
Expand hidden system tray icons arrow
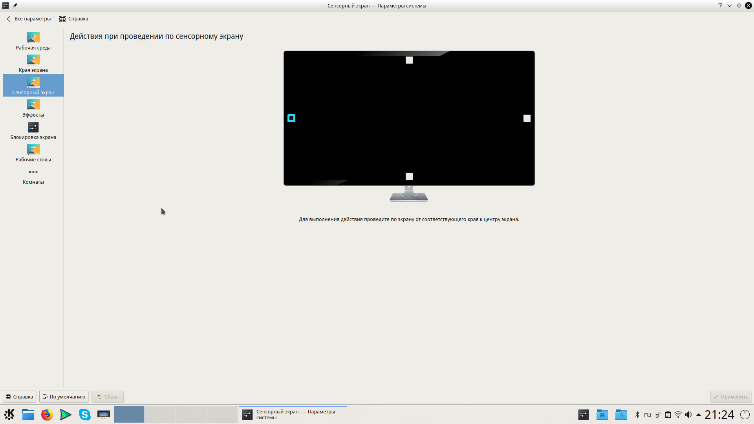tap(699, 415)
